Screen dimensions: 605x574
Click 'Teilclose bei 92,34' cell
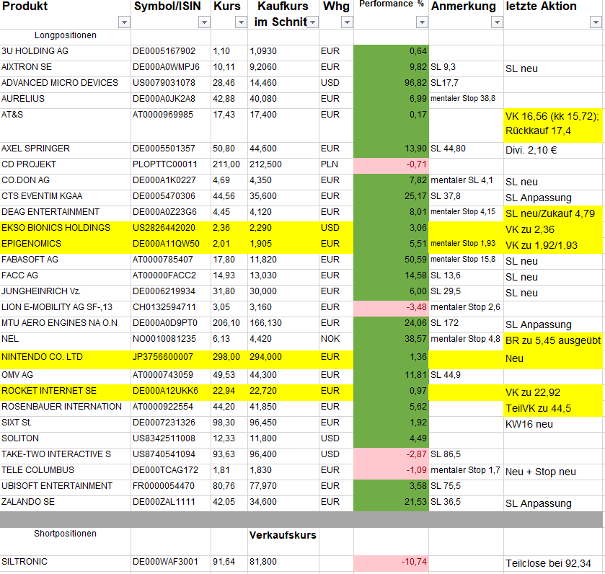point(553,563)
